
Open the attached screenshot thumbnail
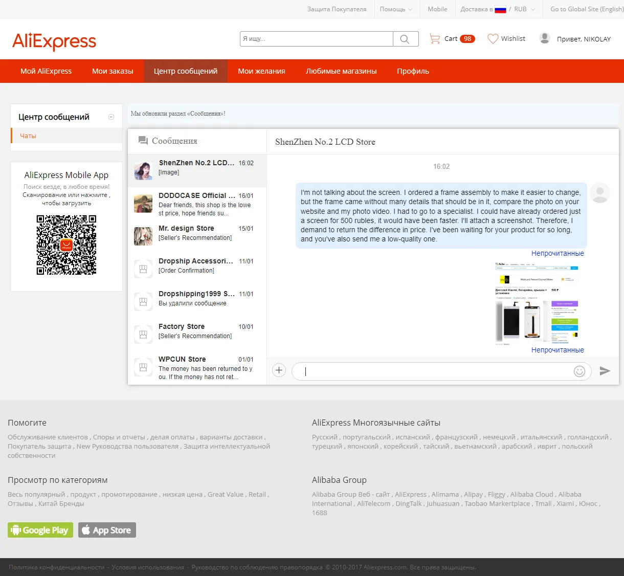[x=537, y=303]
